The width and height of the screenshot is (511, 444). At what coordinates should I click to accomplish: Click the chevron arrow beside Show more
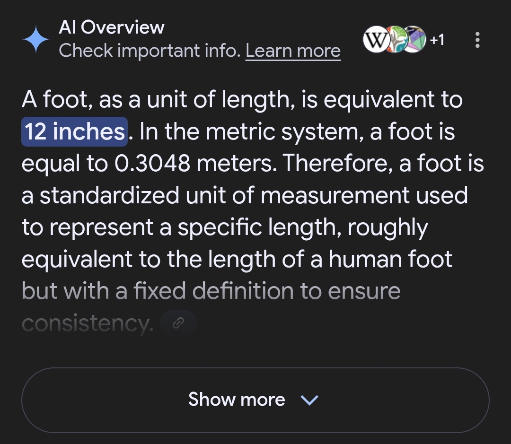point(309,400)
